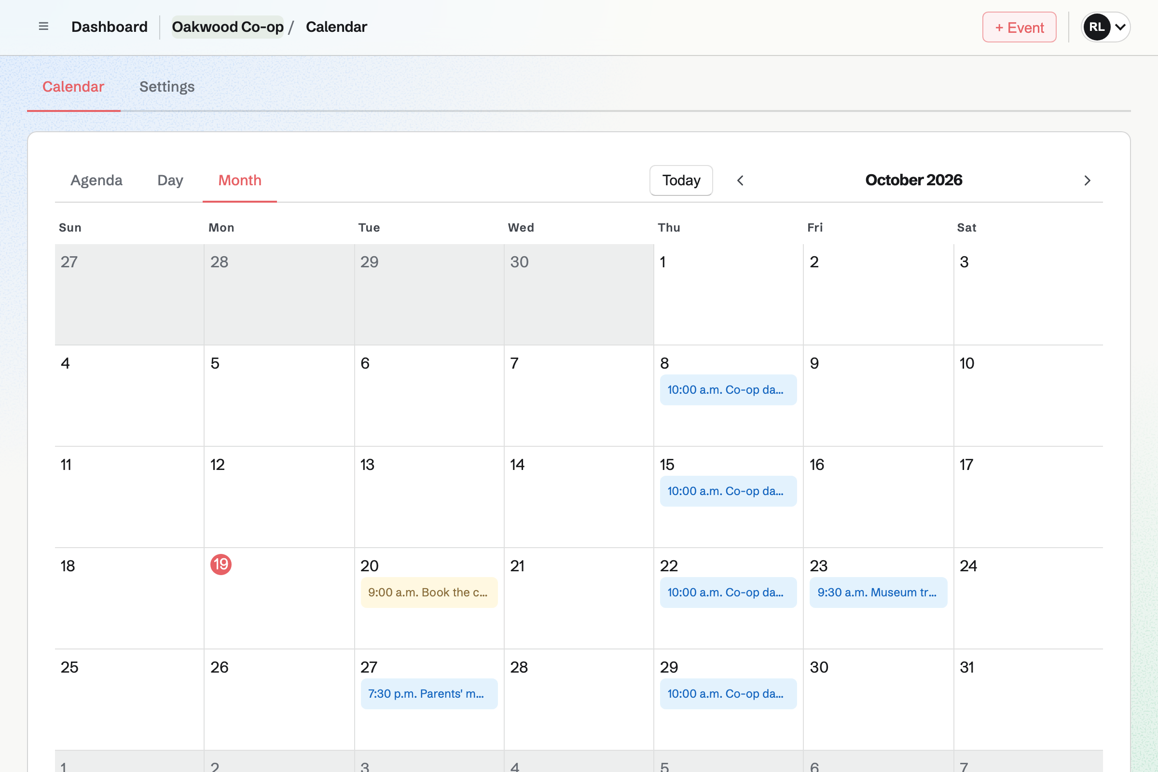Select September 28 greyed day cell
The width and height of the screenshot is (1158, 772).
coord(279,294)
